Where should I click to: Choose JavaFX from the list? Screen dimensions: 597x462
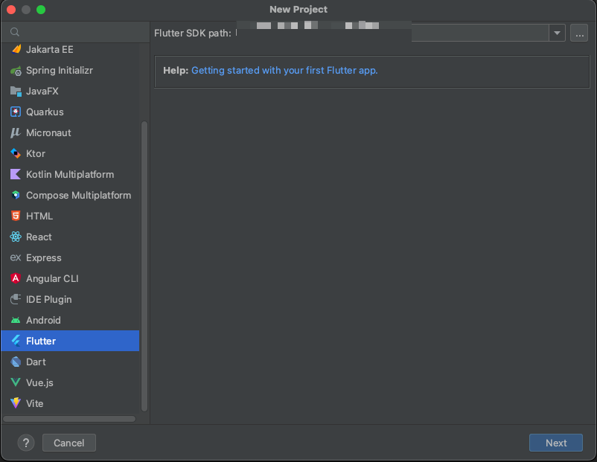coord(71,92)
